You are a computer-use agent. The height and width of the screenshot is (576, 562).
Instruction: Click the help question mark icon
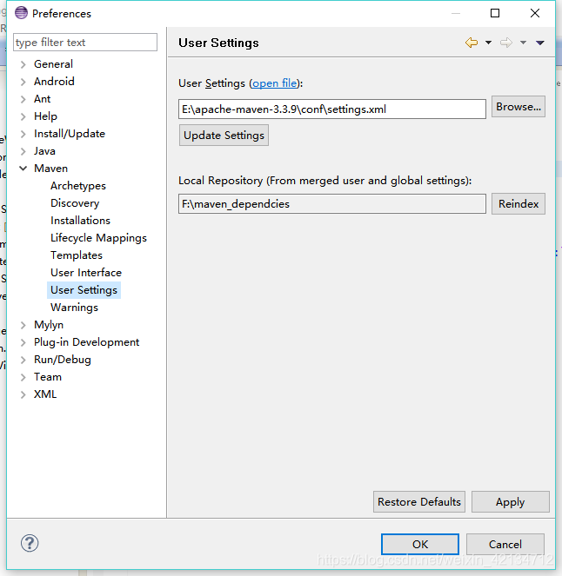click(x=30, y=543)
